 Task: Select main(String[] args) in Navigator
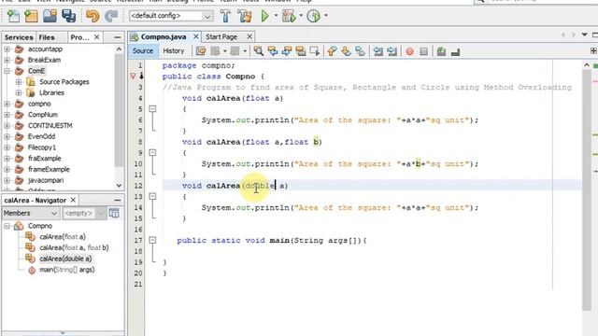tap(66, 270)
